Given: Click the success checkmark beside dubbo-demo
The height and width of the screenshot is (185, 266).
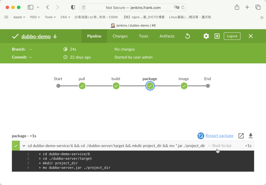Looking at the screenshot, I should pyautogui.click(x=15, y=36).
